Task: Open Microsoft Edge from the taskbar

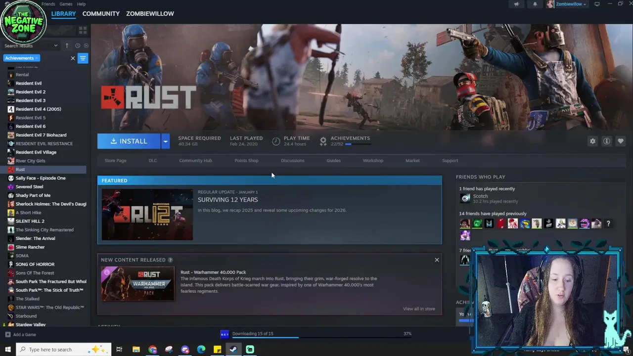Action: click(201, 350)
